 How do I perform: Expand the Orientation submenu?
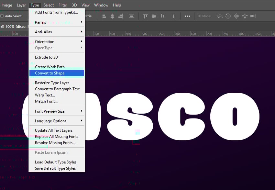coord(57,41)
